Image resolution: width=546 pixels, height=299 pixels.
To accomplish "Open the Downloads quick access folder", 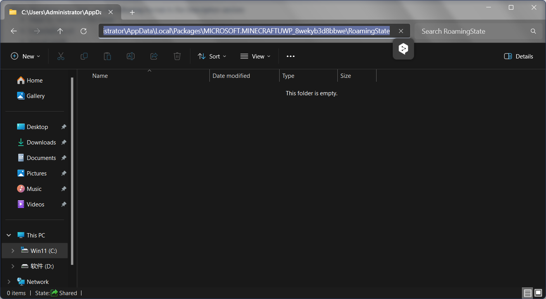I will [x=37, y=142].
